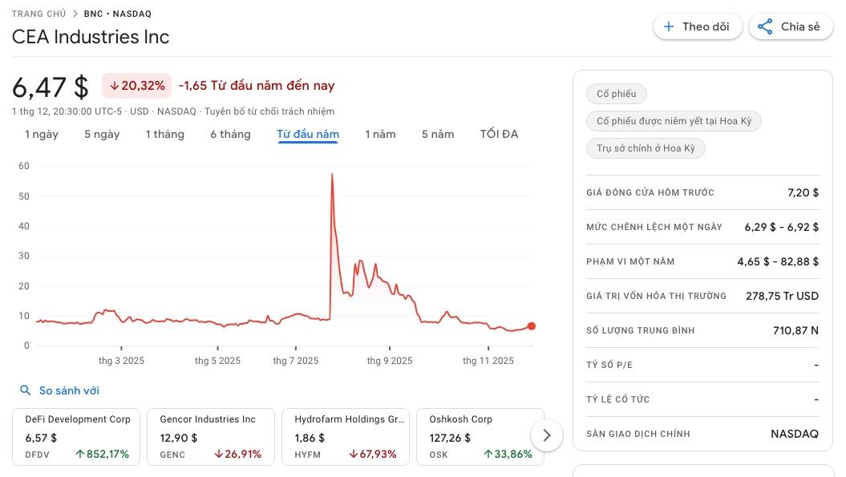Open Gencor Industries Inc comparison card
The height and width of the screenshot is (477, 846).
(211, 437)
